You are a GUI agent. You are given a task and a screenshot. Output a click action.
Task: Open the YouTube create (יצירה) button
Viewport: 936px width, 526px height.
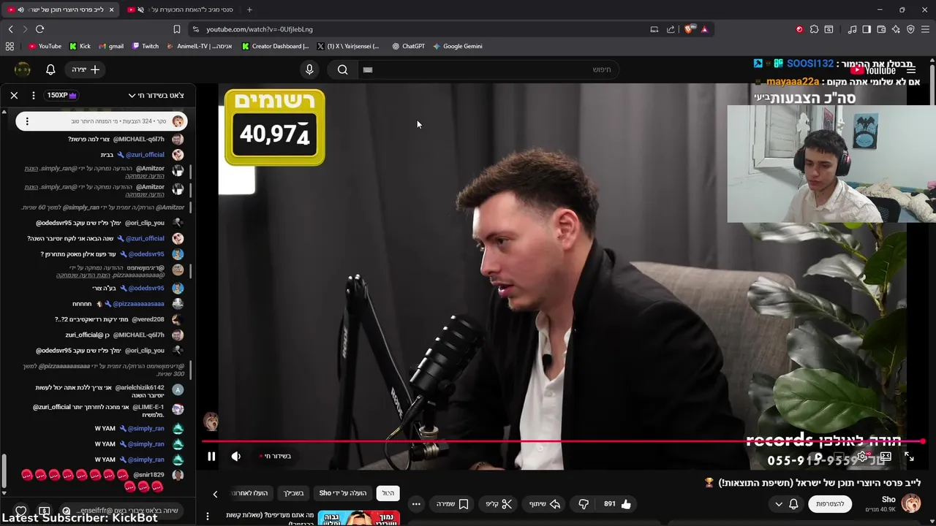click(86, 69)
